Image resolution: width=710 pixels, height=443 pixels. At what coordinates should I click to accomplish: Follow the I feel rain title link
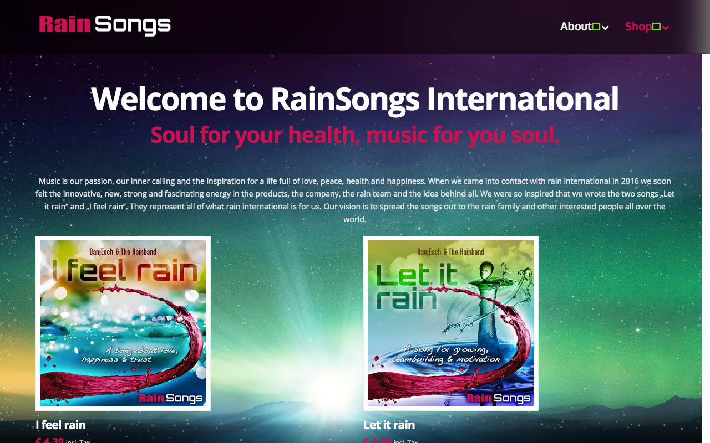61,425
